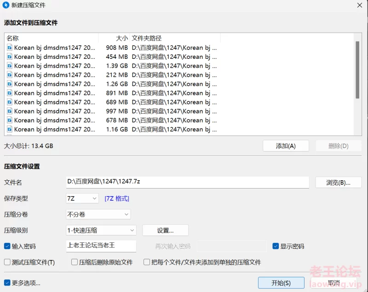Click file icon of the 997 MB row
368x292 pixels.
tap(9, 111)
